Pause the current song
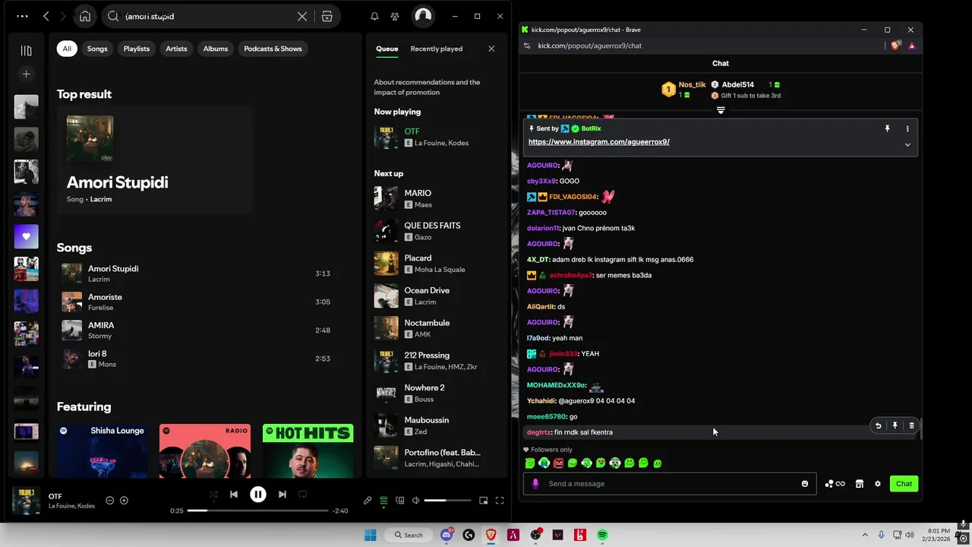Image resolution: width=972 pixels, height=547 pixels. pos(258,495)
